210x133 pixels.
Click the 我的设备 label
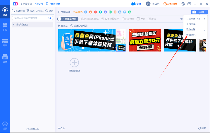click(x=64, y=12)
